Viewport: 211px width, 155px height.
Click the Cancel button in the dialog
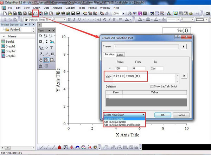coord(181,115)
